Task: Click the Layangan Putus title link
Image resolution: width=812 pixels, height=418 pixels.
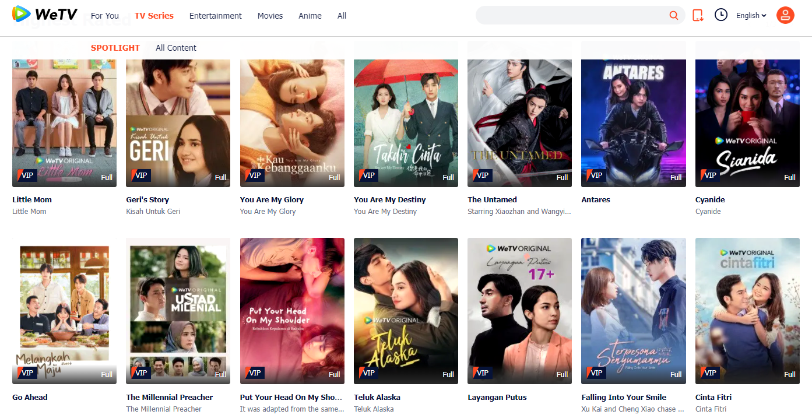Action: (497, 397)
